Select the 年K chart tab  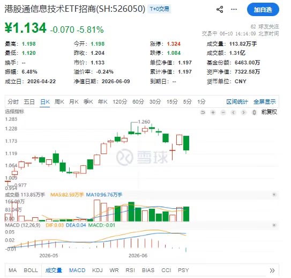[103, 101]
